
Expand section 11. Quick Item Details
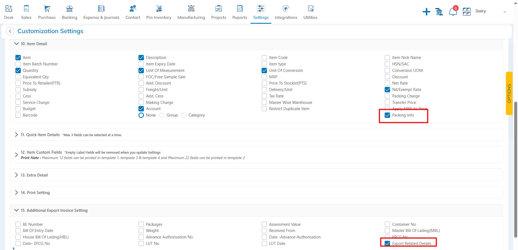click(16, 135)
